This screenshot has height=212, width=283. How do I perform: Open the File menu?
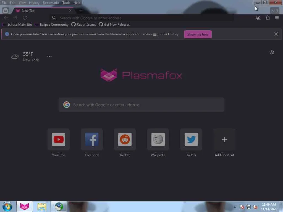4,3
